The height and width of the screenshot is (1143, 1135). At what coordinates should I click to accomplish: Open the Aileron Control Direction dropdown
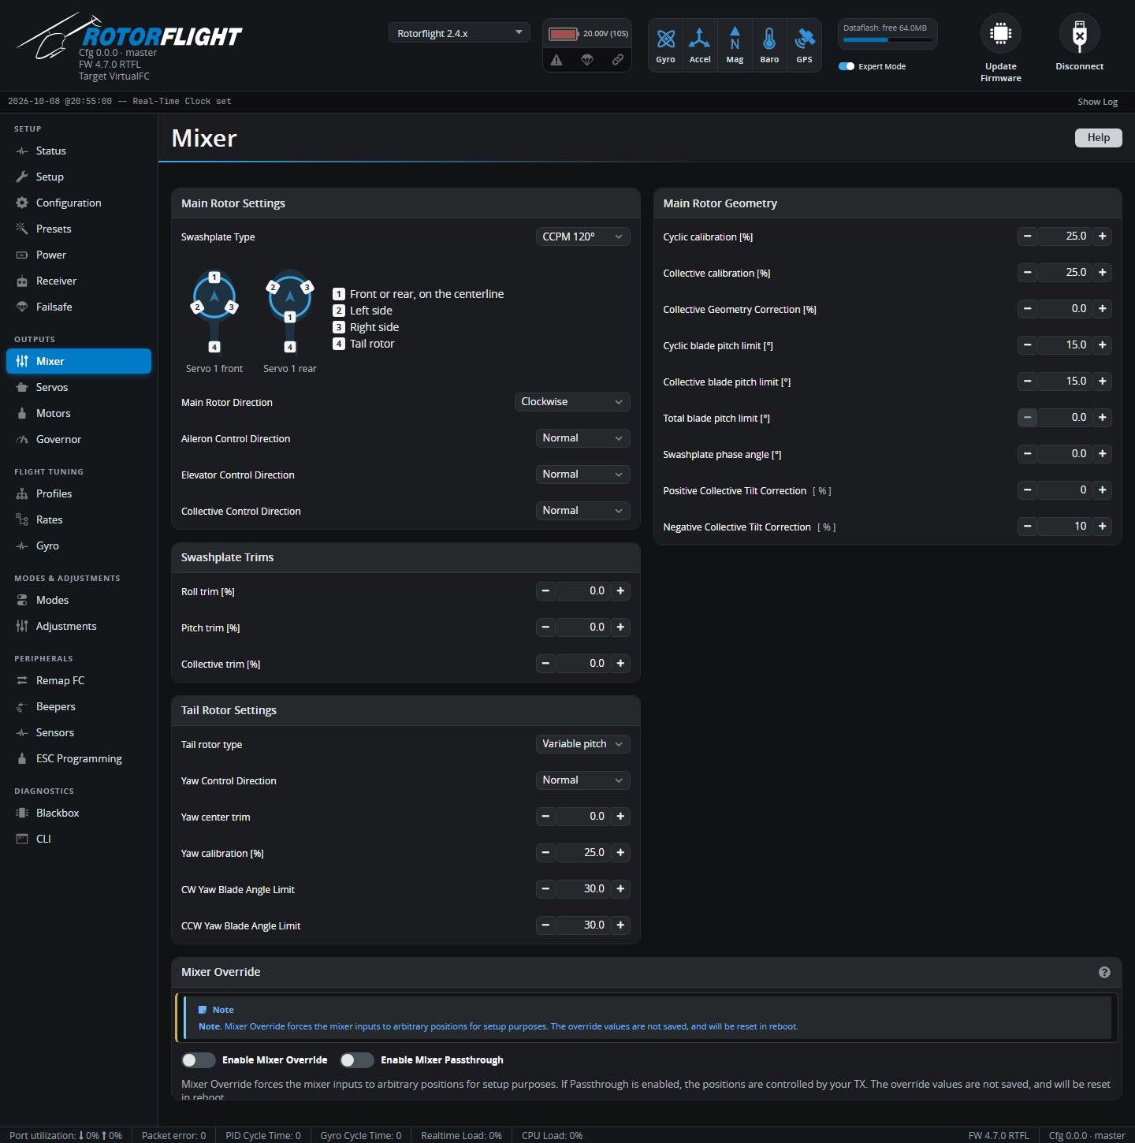(582, 438)
